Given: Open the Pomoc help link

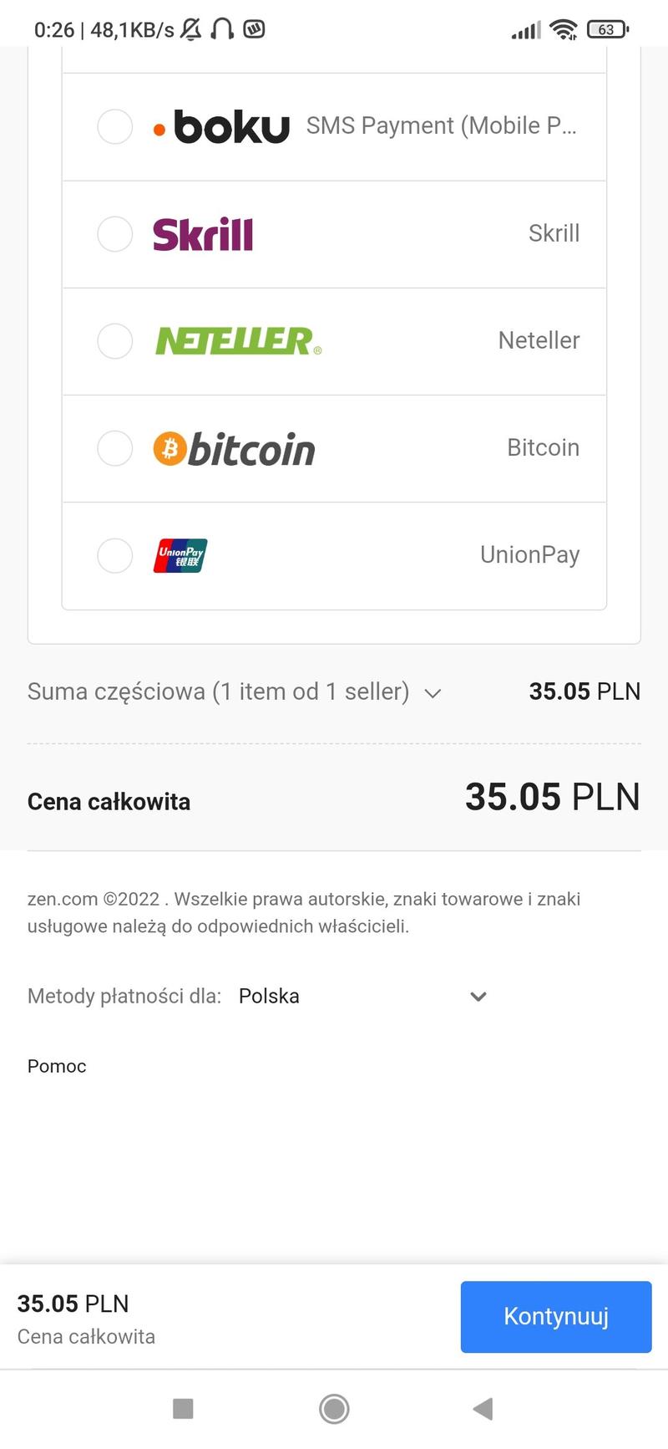Looking at the screenshot, I should tap(57, 1066).
